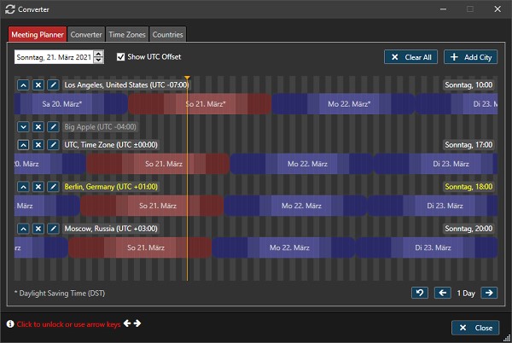Delete the Moscow, Russia row
This screenshot has height=343, width=512.
click(x=38, y=229)
